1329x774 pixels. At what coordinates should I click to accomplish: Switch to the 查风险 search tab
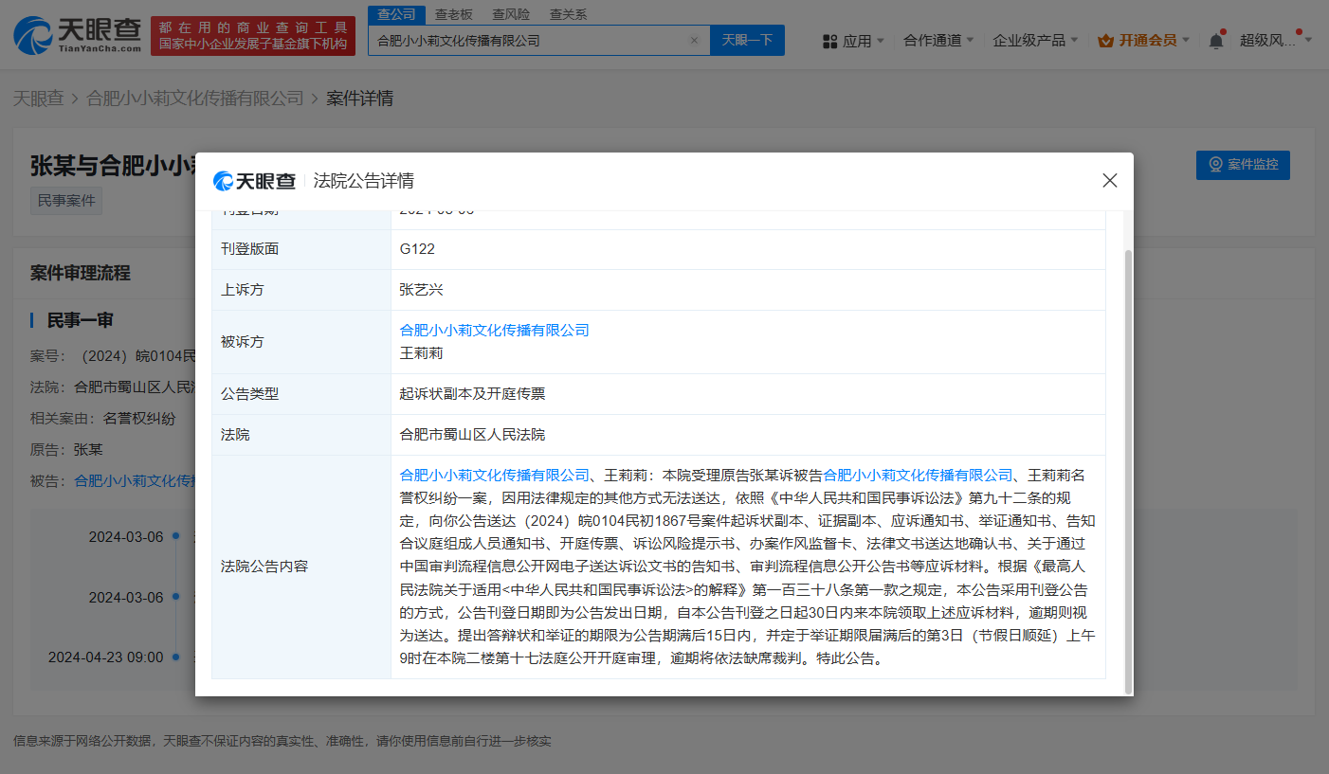tap(512, 14)
